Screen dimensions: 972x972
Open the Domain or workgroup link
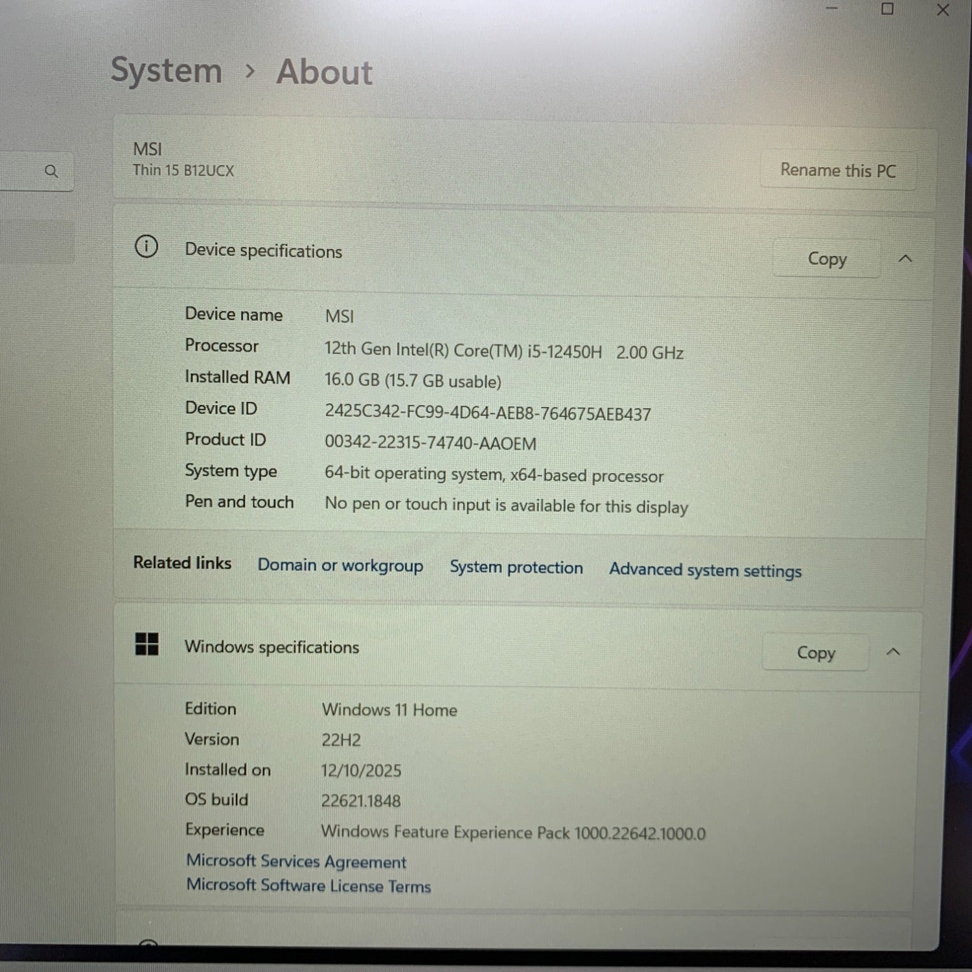[x=340, y=566]
